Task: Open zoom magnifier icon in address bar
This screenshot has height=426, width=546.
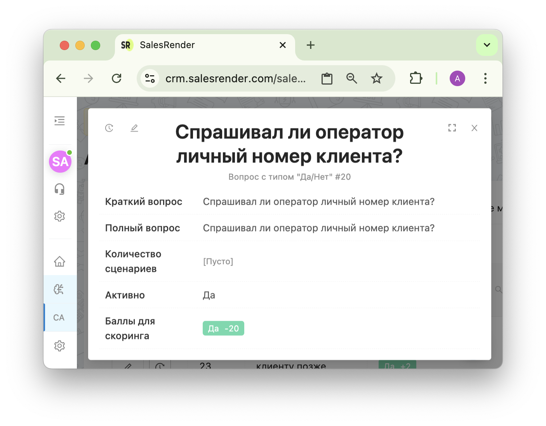Action: (x=352, y=78)
